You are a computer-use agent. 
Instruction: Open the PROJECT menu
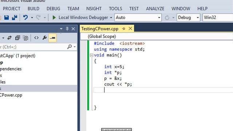click(x=12, y=9)
